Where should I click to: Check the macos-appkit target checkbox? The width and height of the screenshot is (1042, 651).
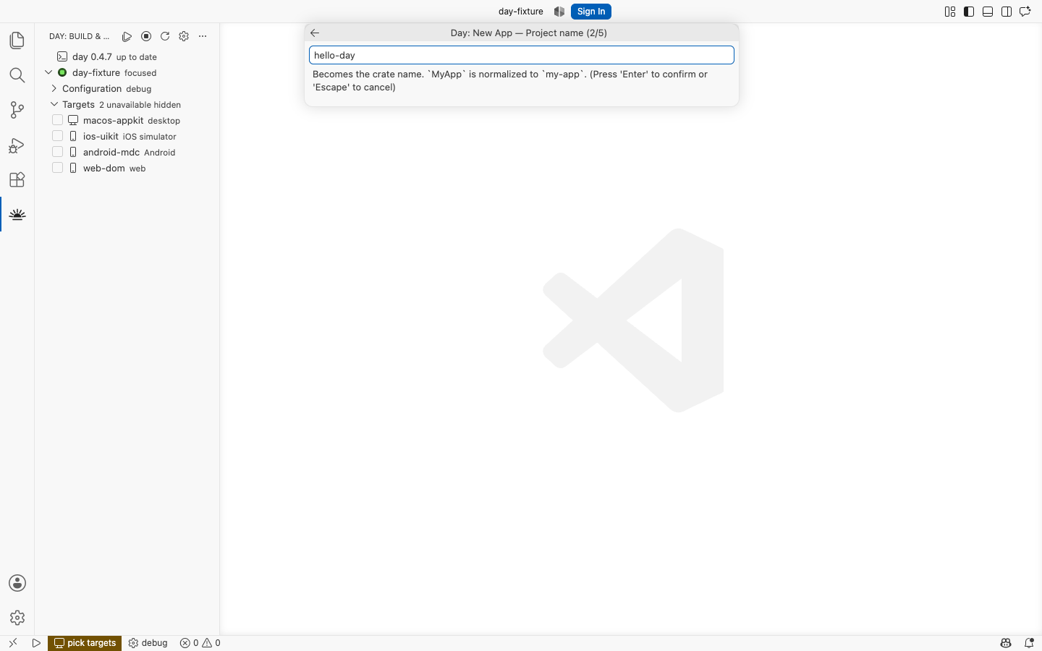click(58, 120)
